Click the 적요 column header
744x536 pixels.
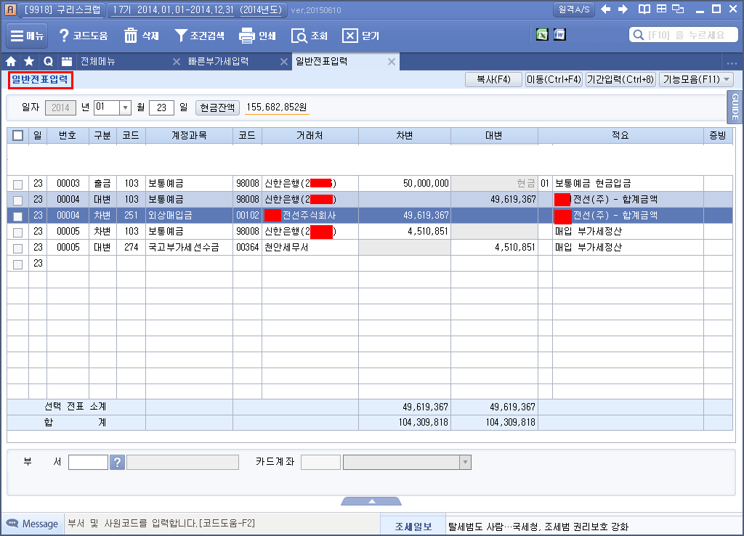[620, 135]
